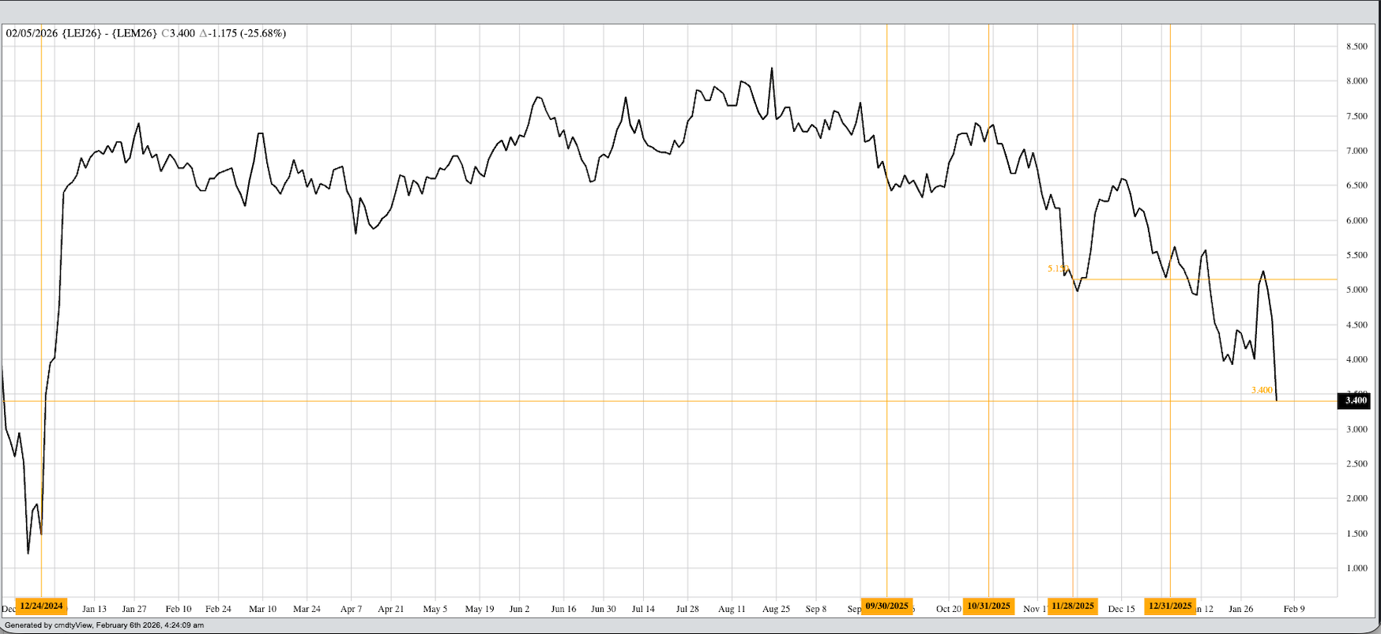Image resolution: width=1381 pixels, height=634 pixels.
Task: Click the 10/31/2025 orange date label
Action: tap(988, 606)
